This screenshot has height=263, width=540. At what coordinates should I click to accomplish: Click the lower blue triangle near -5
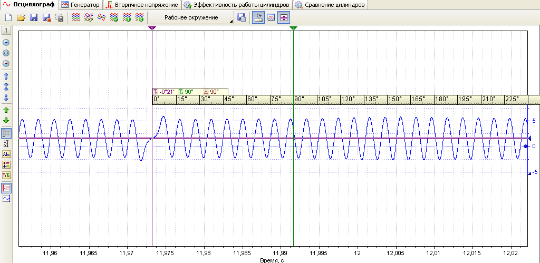coord(529,173)
